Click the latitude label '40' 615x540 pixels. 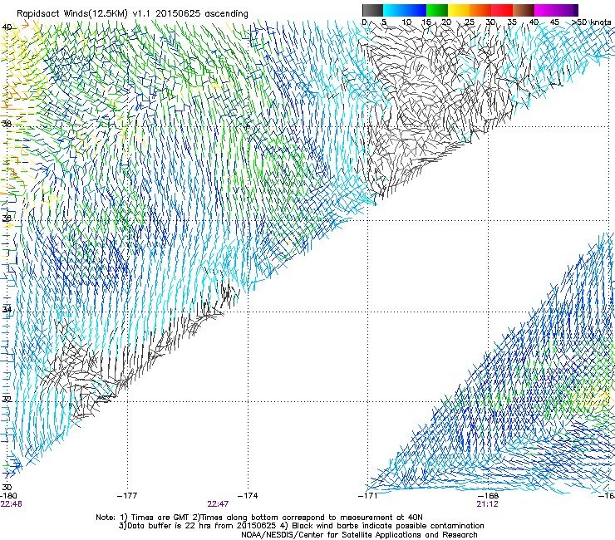pos(7,27)
